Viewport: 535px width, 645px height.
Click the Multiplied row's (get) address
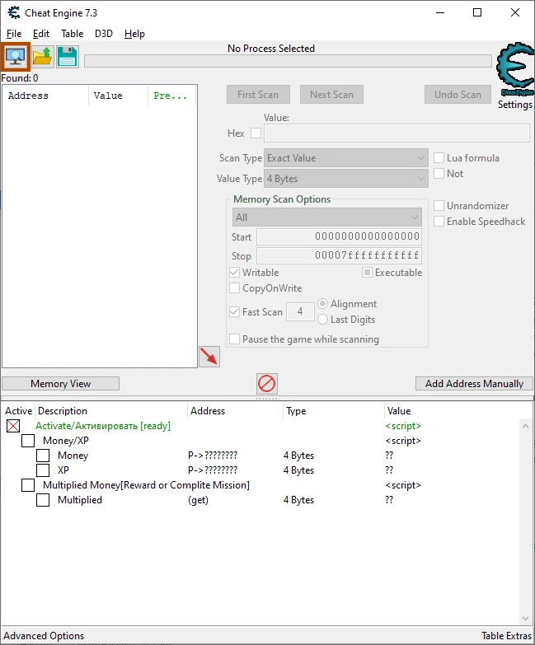pos(199,500)
